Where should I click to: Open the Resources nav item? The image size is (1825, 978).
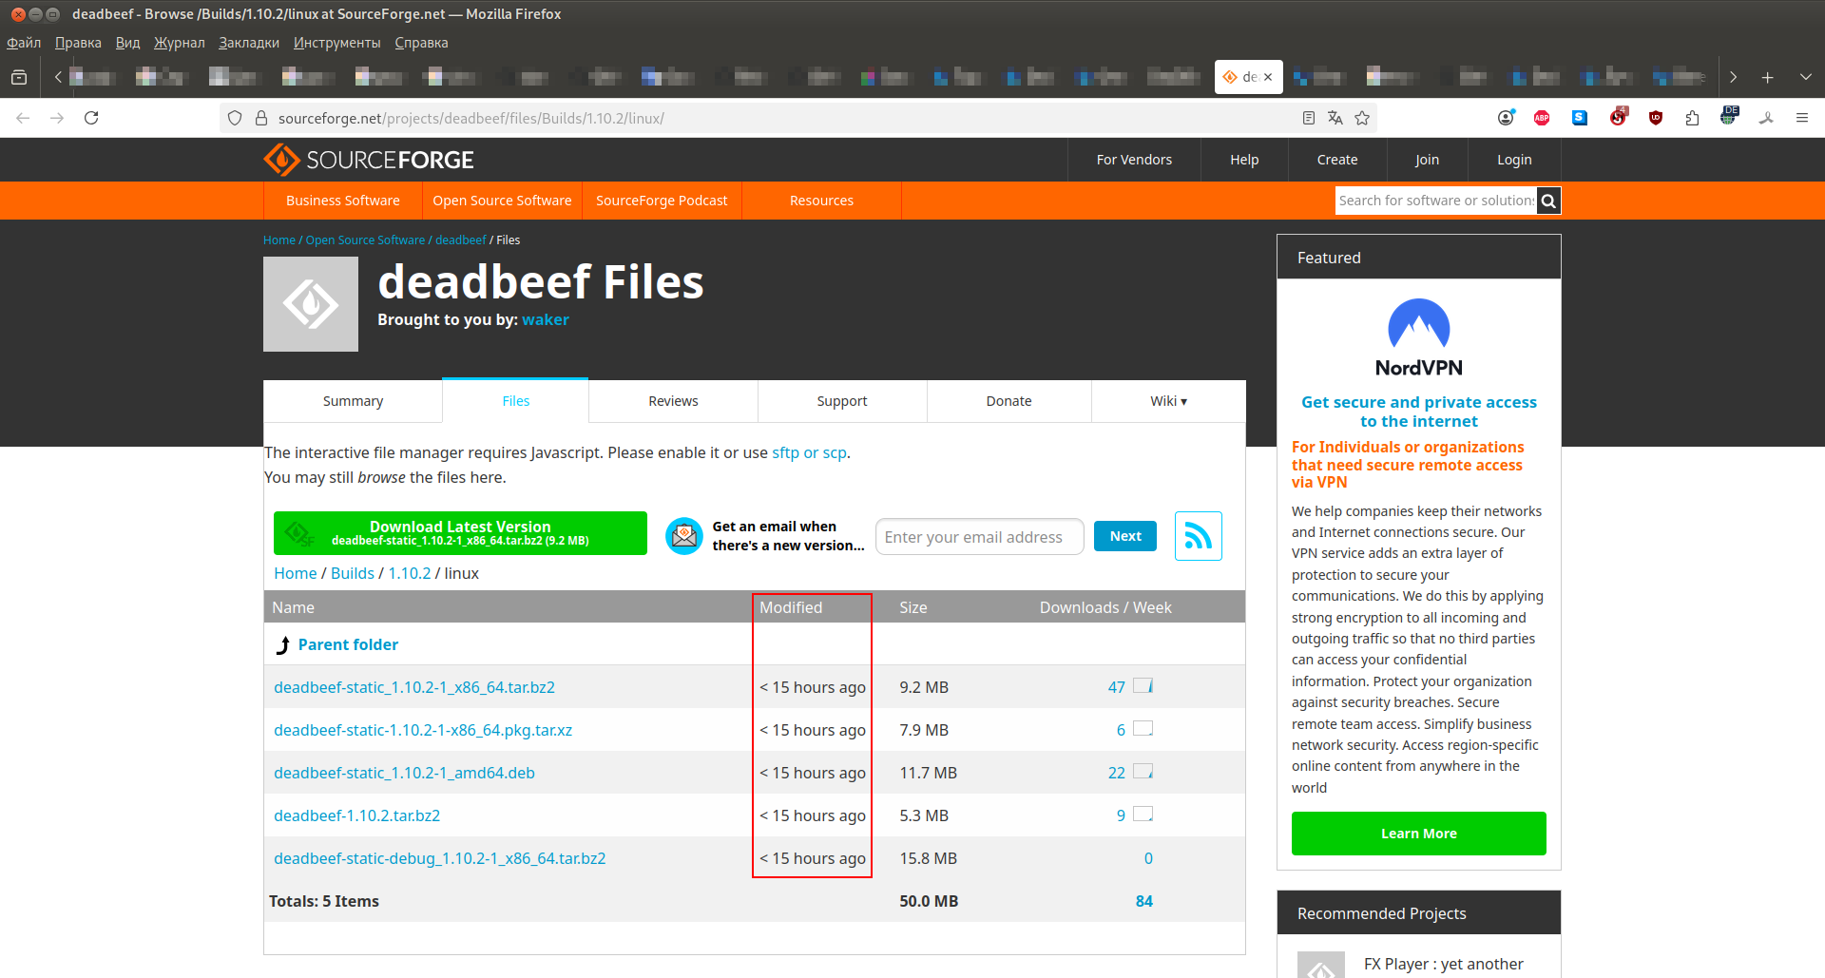[x=821, y=201]
